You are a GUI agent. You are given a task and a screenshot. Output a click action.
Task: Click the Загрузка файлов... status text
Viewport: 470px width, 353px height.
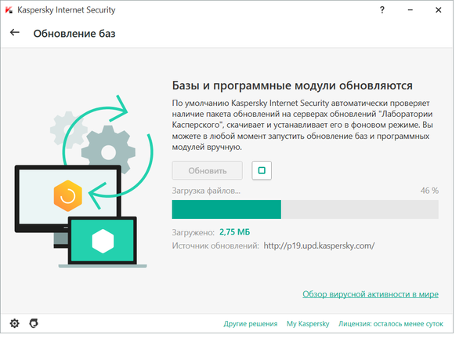(x=206, y=191)
